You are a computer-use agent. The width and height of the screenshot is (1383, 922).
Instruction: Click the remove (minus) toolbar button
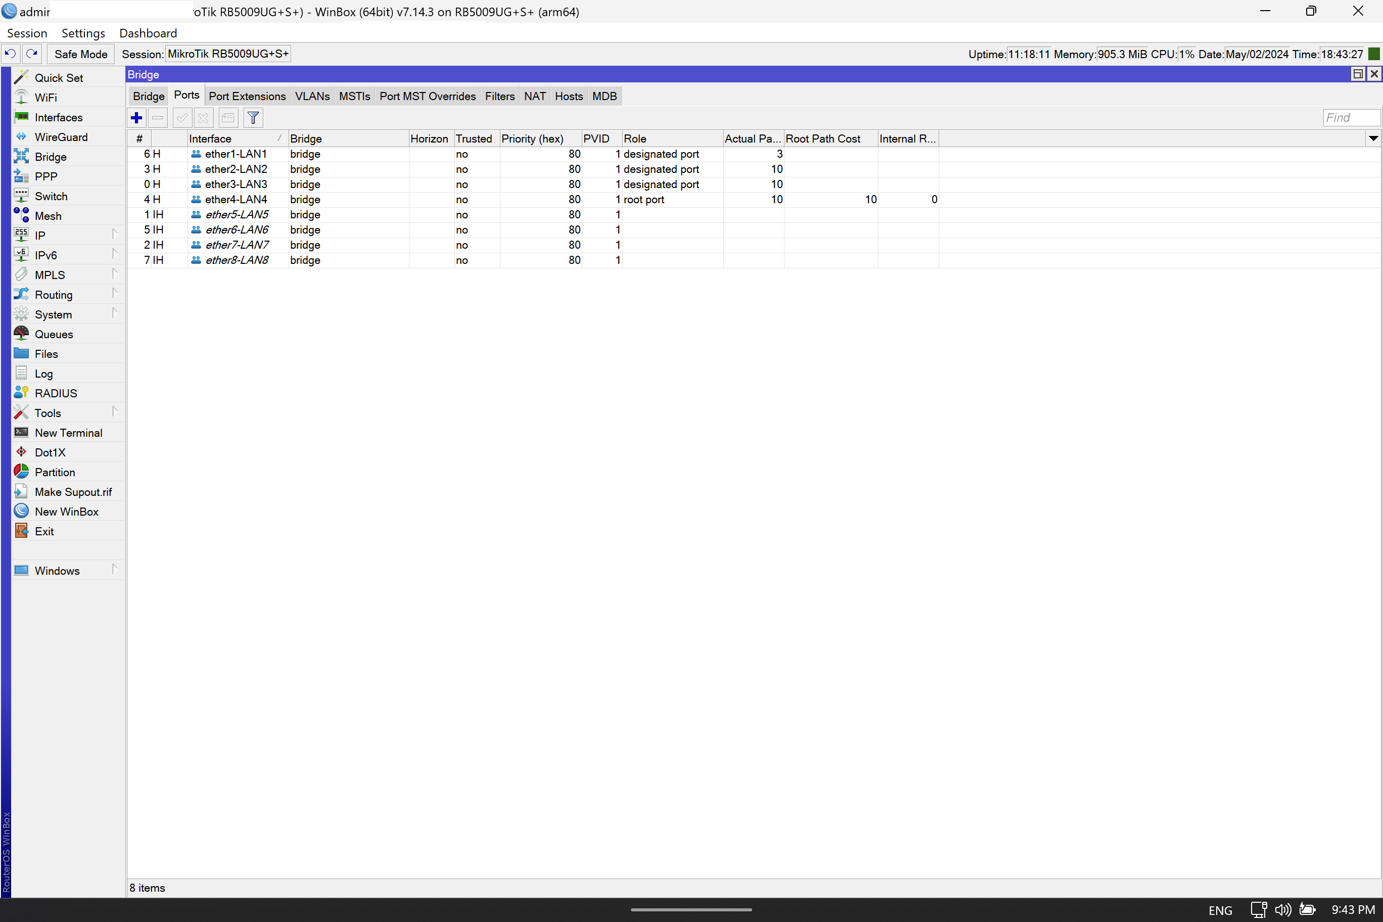pyautogui.click(x=158, y=118)
